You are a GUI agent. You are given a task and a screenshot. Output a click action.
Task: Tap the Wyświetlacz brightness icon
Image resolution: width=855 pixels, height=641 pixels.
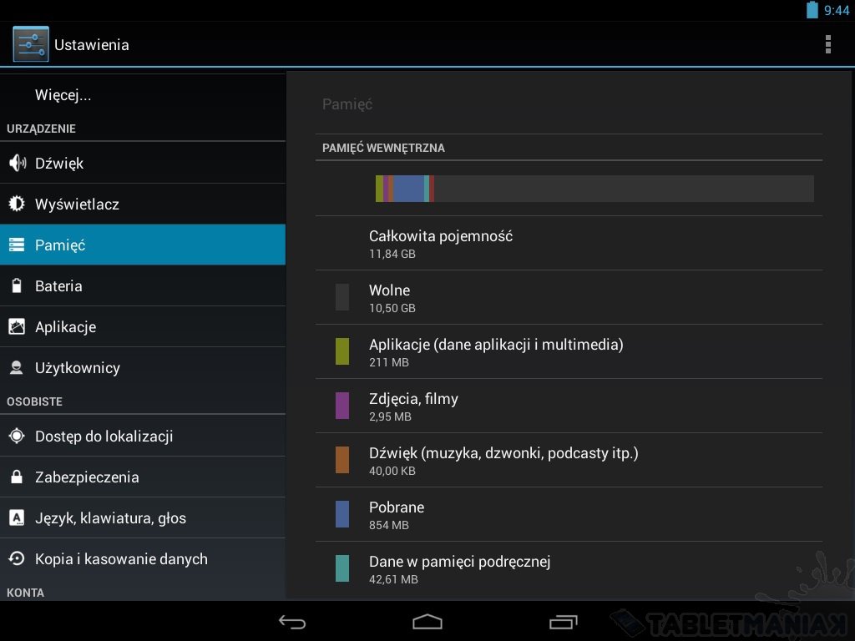(x=17, y=204)
